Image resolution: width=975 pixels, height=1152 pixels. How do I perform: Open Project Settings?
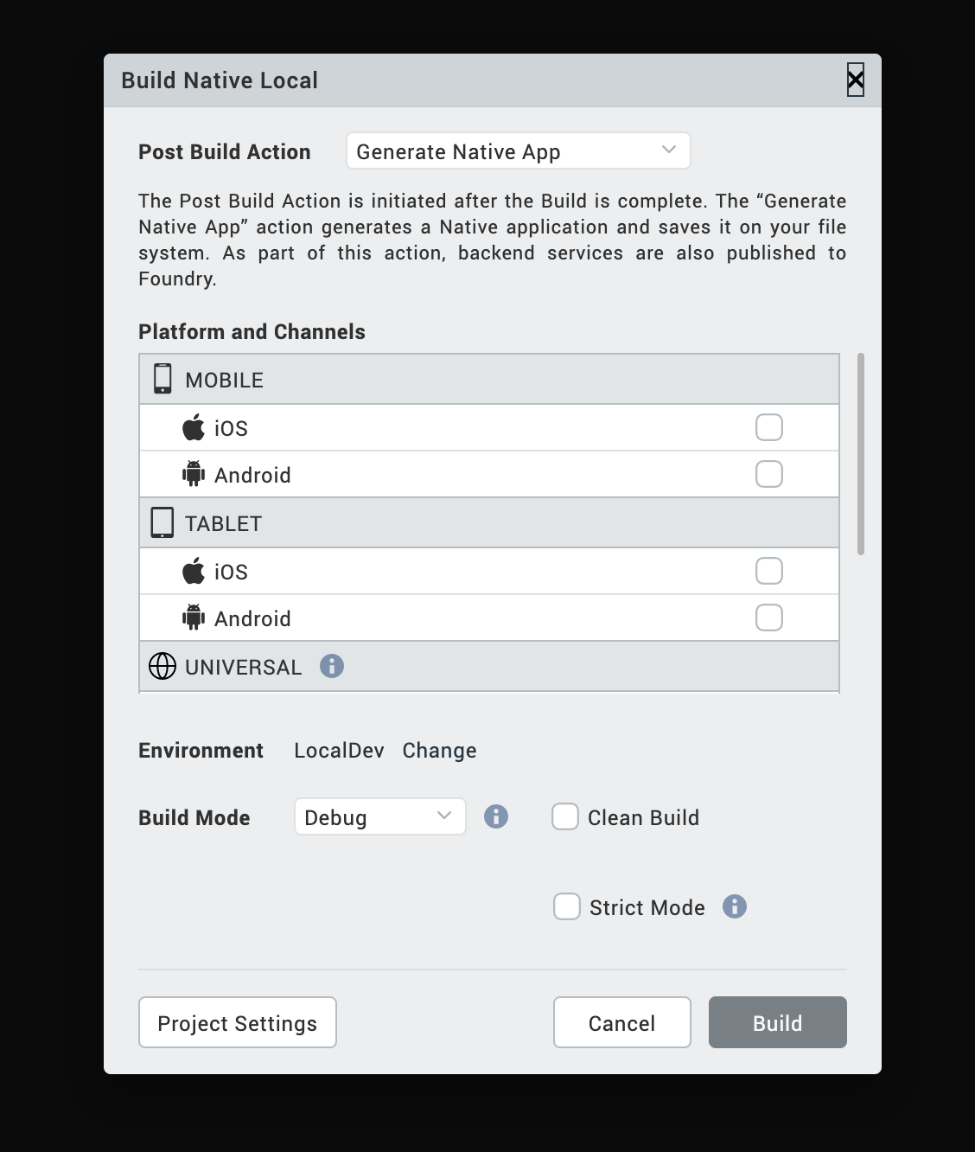[x=238, y=1022]
